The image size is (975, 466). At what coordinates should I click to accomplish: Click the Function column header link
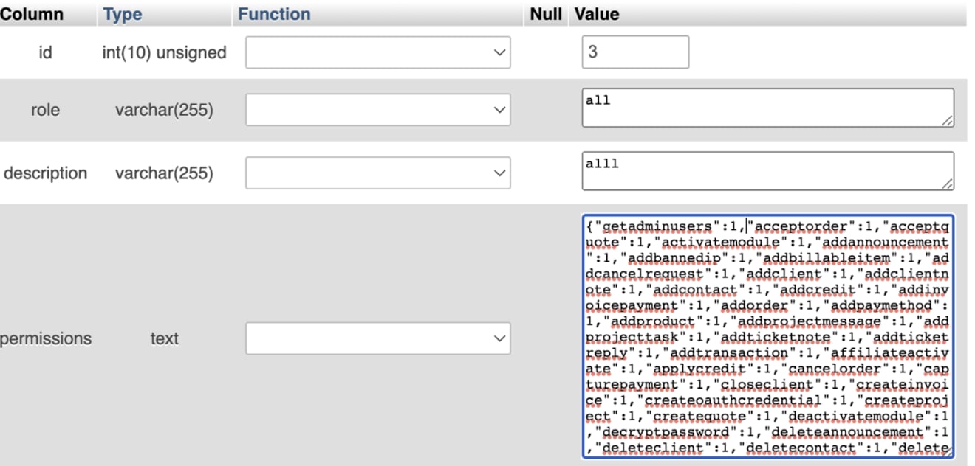[274, 14]
